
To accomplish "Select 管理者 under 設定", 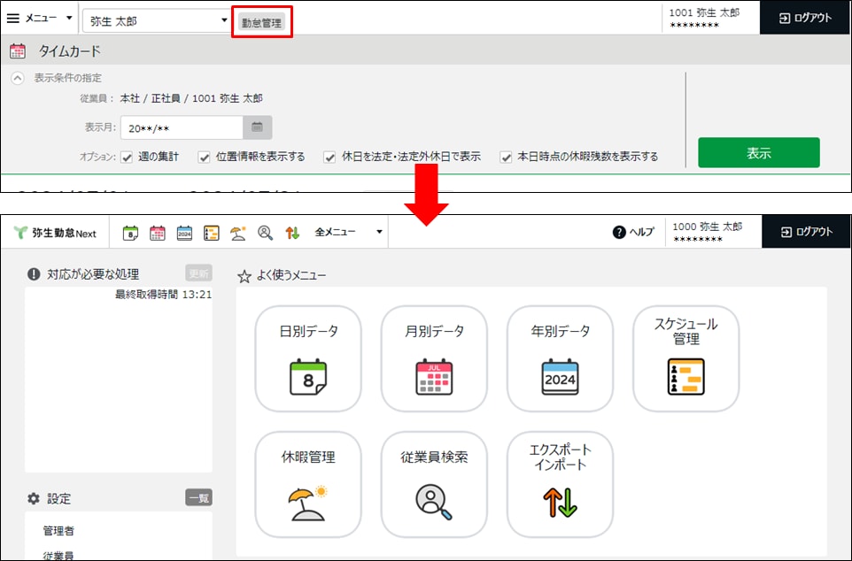I will tap(58, 531).
